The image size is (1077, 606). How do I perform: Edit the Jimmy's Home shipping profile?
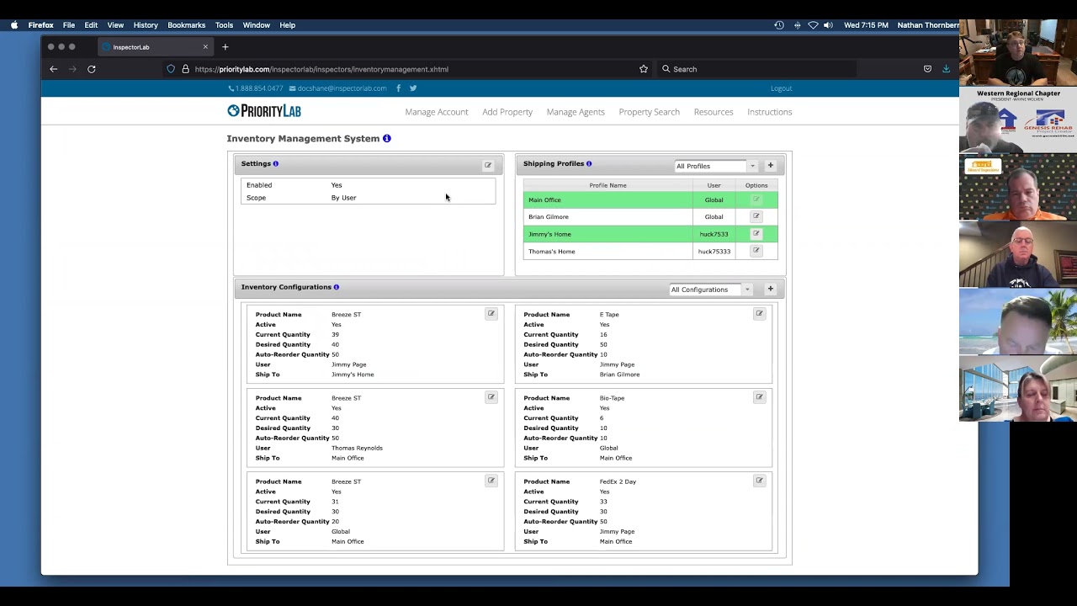click(x=756, y=234)
